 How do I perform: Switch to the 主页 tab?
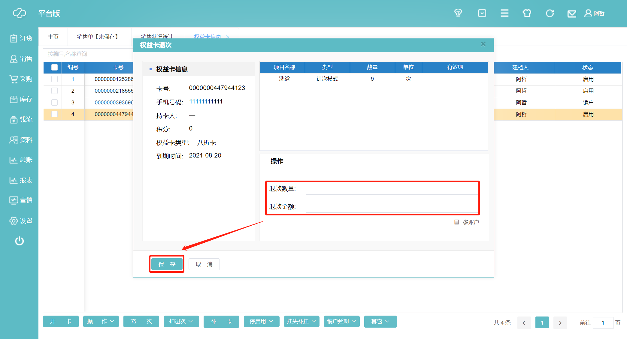53,37
